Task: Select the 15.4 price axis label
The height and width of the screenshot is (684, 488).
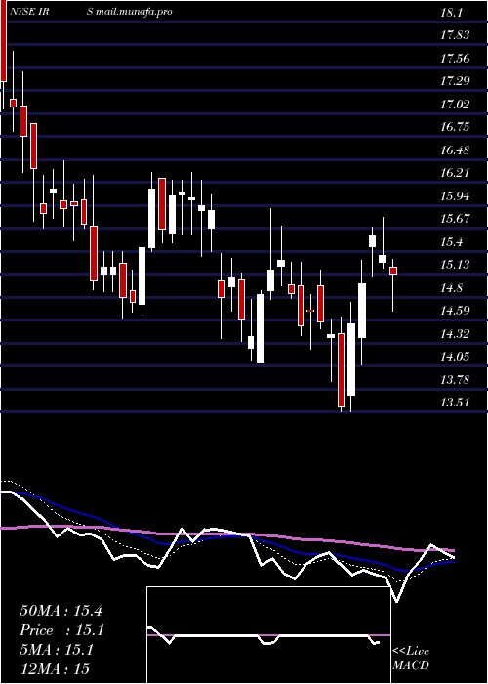Action: click(451, 241)
